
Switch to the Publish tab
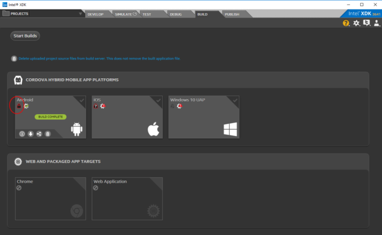[232, 15]
